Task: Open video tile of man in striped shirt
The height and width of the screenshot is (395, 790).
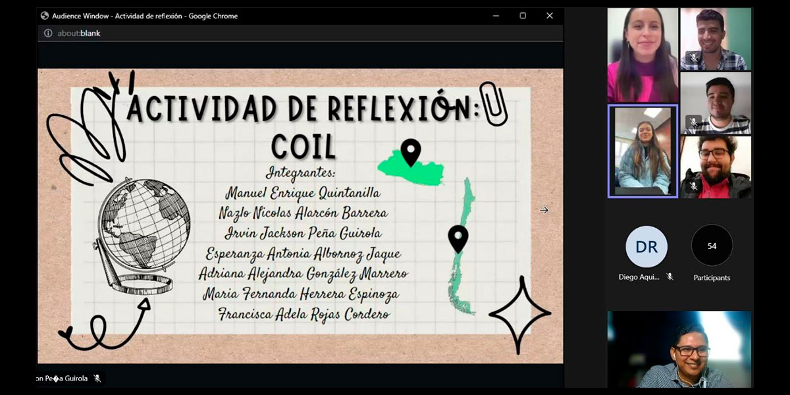Action: 716,103
